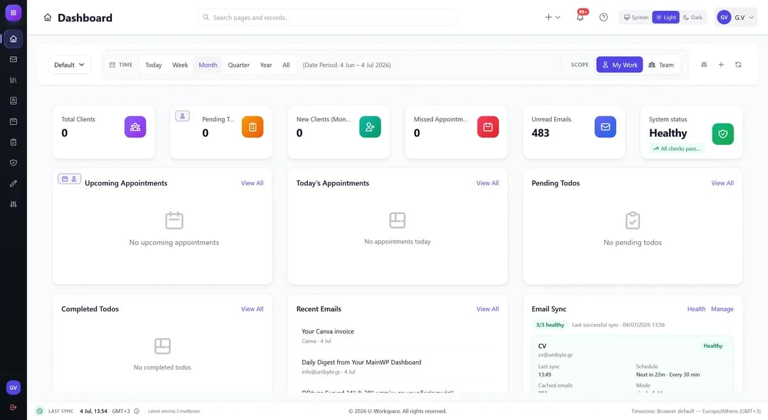Select the Quarter time filter
768x420 pixels.
tap(239, 65)
